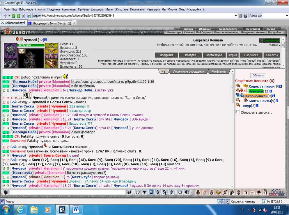Click the masks icon next to Персонаж
Image resolution: width=289 pixels, height=215 pixels.
(245, 16)
